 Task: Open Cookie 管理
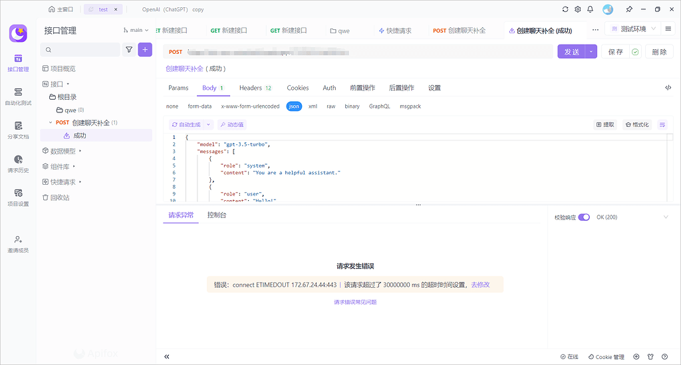[x=607, y=357]
